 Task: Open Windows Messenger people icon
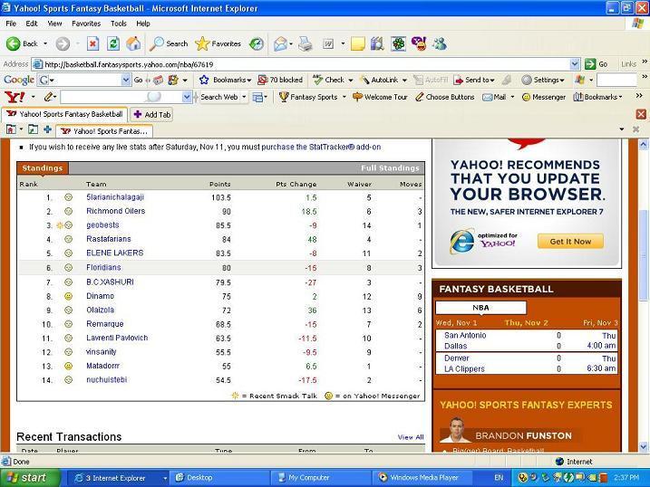(x=440, y=43)
